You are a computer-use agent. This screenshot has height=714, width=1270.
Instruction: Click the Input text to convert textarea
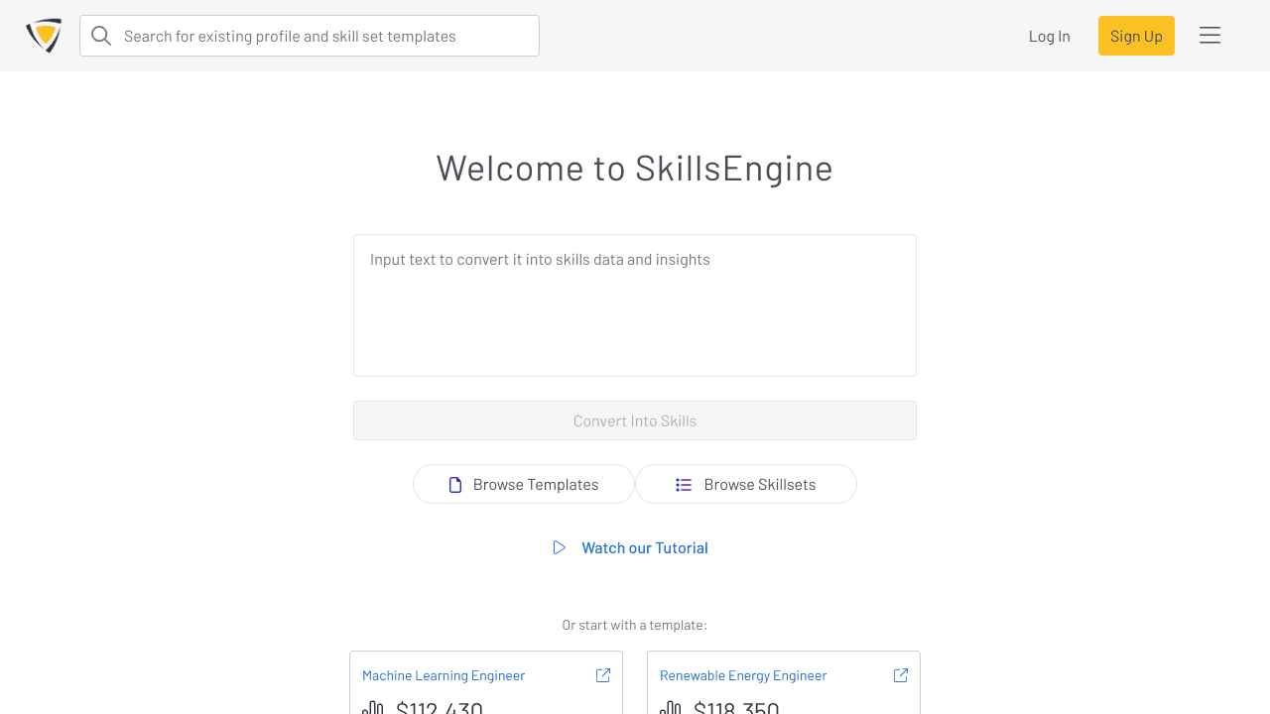point(635,305)
